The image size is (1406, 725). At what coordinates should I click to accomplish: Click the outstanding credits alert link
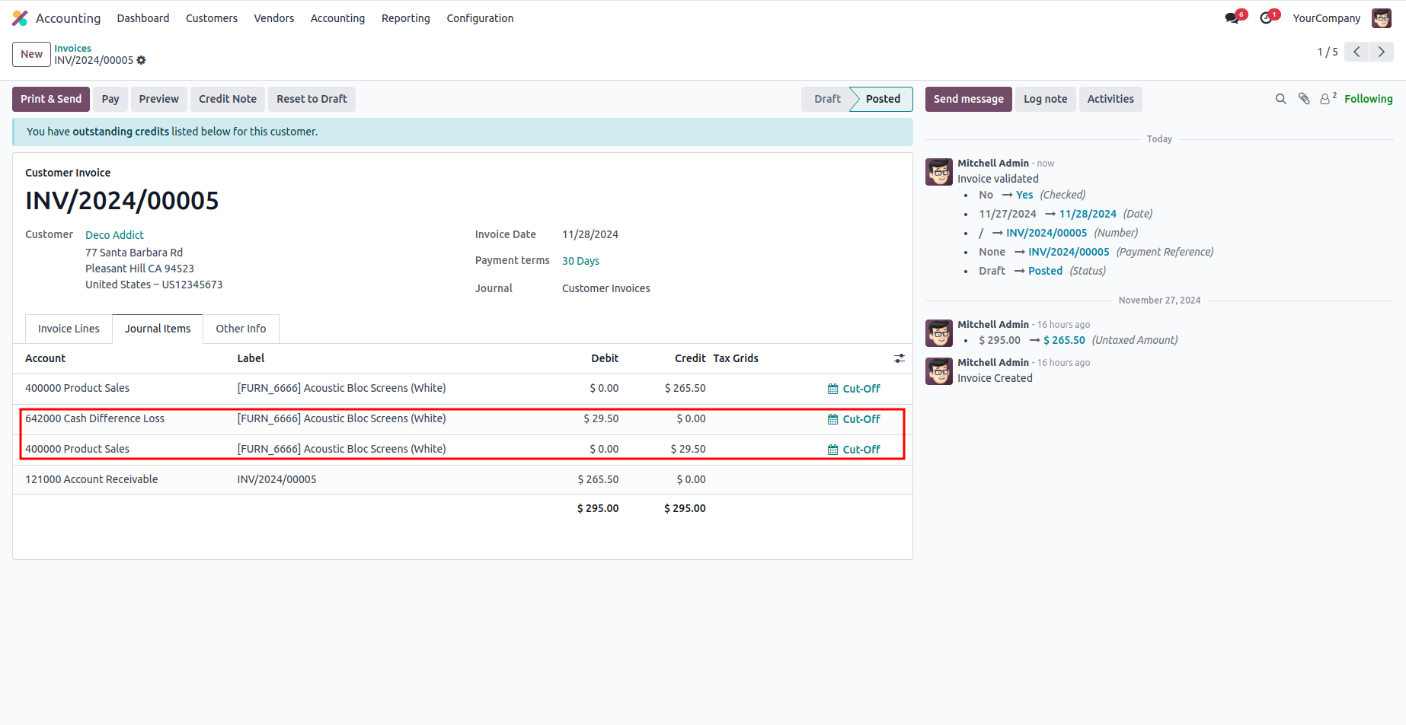tap(120, 132)
